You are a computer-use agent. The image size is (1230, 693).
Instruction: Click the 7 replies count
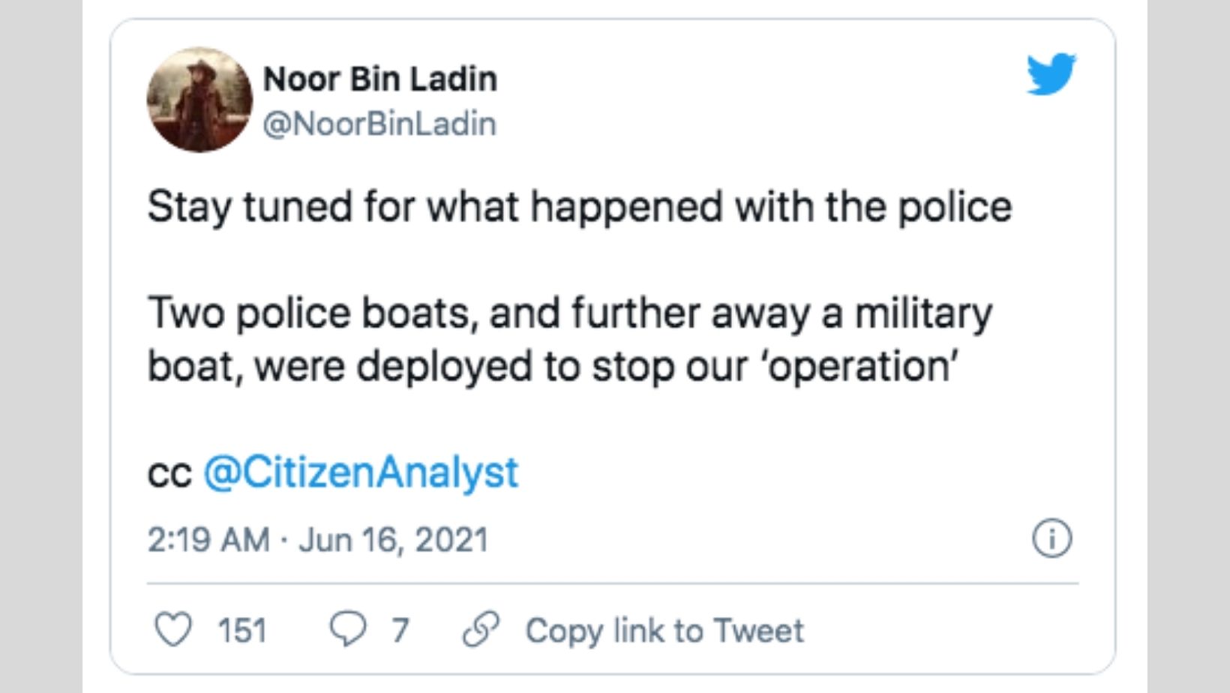pos(400,631)
